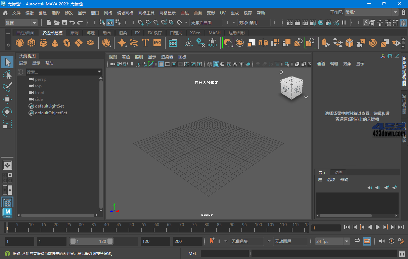Image resolution: width=408 pixels, height=259 pixels.
Task: Start an IPR render session
Action: pos(305,23)
